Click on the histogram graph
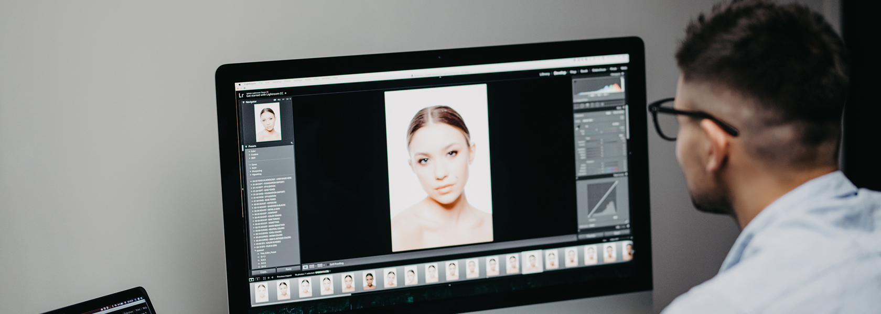The image size is (881, 314). pos(598,87)
